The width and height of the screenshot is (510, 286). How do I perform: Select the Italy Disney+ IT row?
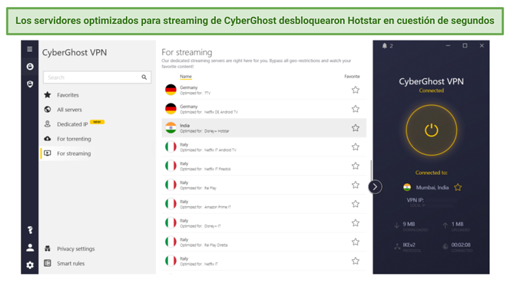click(264, 223)
